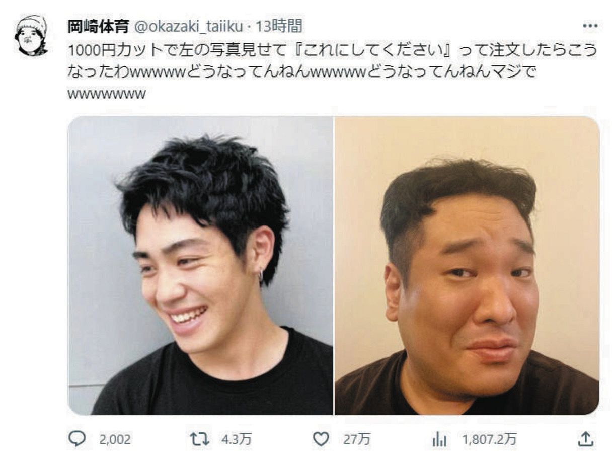Click the earring in left photo
614x458 pixels.
[x=261, y=275]
